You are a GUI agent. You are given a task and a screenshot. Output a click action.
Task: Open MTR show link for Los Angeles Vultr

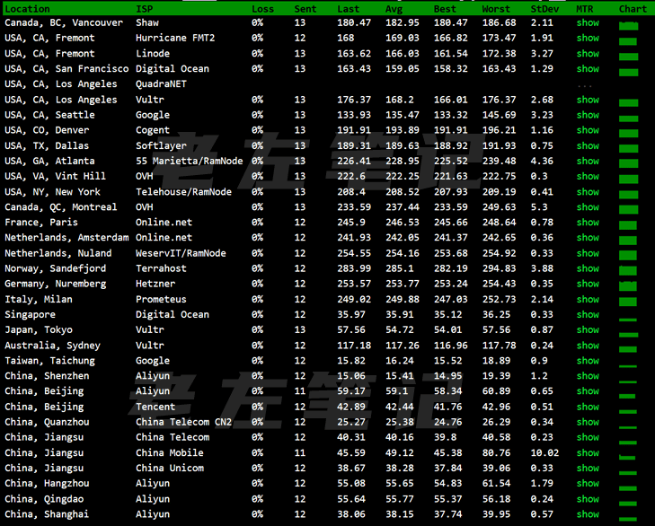588,100
